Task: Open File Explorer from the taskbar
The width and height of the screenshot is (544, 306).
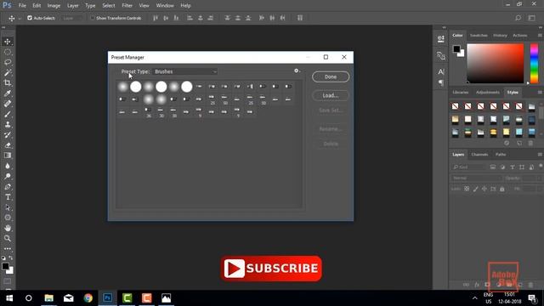Action: click(x=49, y=298)
